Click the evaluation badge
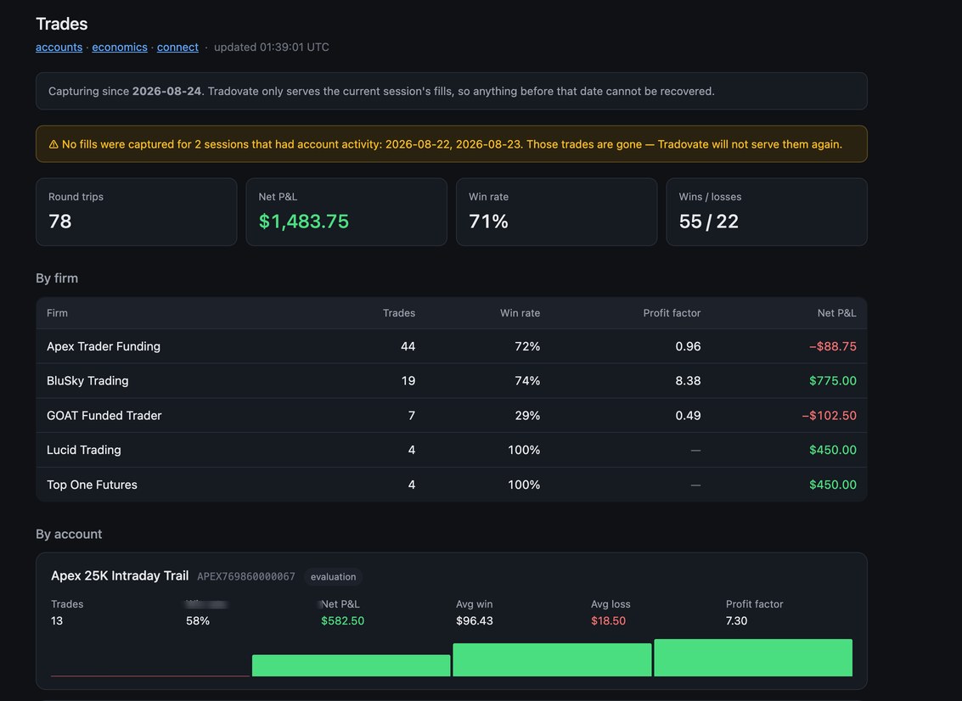The image size is (962, 701). click(x=333, y=576)
